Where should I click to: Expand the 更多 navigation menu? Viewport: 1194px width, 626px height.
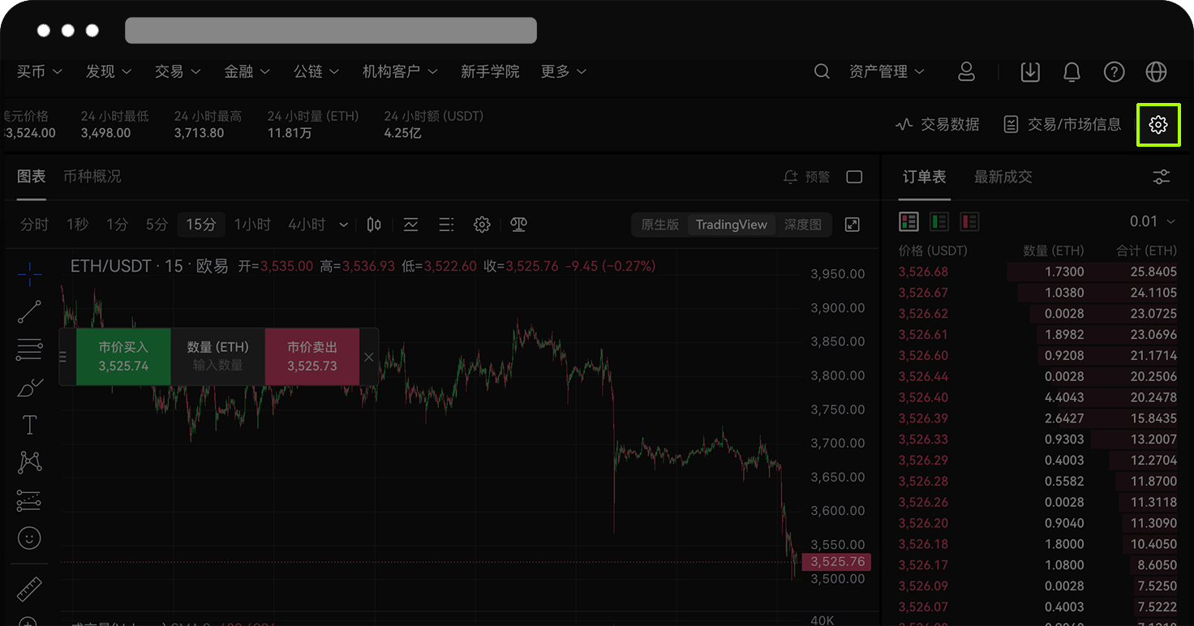click(563, 71)
